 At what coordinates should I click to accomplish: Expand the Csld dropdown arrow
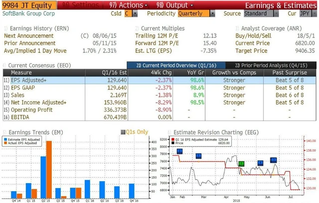135,13
